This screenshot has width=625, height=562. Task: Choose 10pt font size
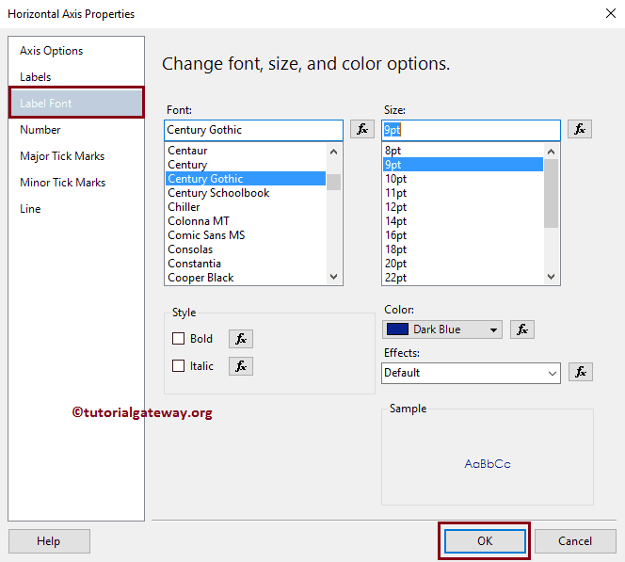463,179
